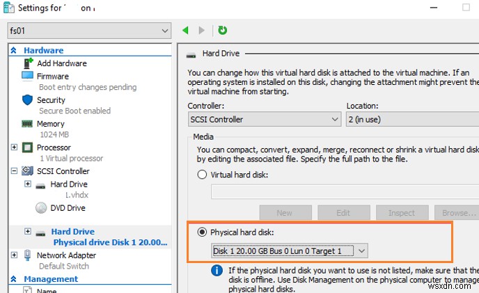The height and width of the screenshot is (293, 479).
Task: Click the settings window title icon
Action: click(x=8, y=8)
